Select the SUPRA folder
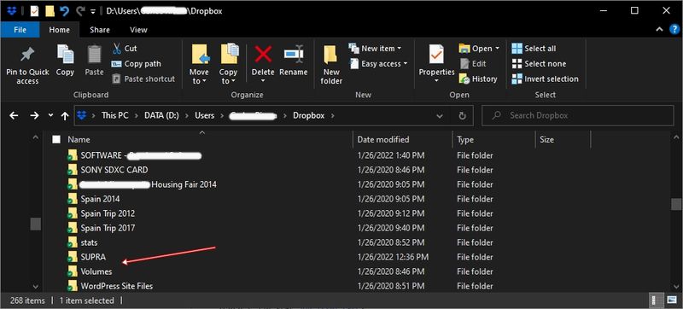Image resolution: width=683 pixels, height=309 pixels. (93, 257)
